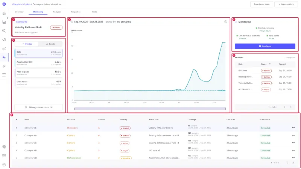Open row menu for Conveyor 4C
Viewport: 301px width, 169px height.
click(293, 143)
